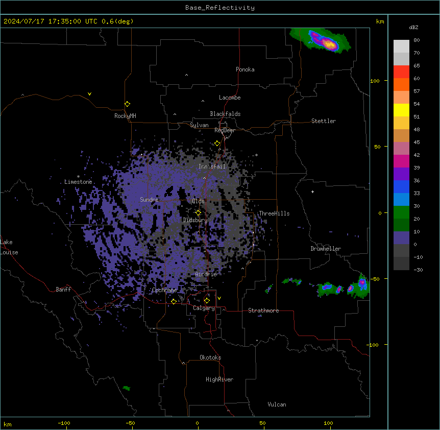The image size is (440, 430).
Task: Click the yellow diamond marker between Olds and Didsbury
Action: [x=198, y=213]
